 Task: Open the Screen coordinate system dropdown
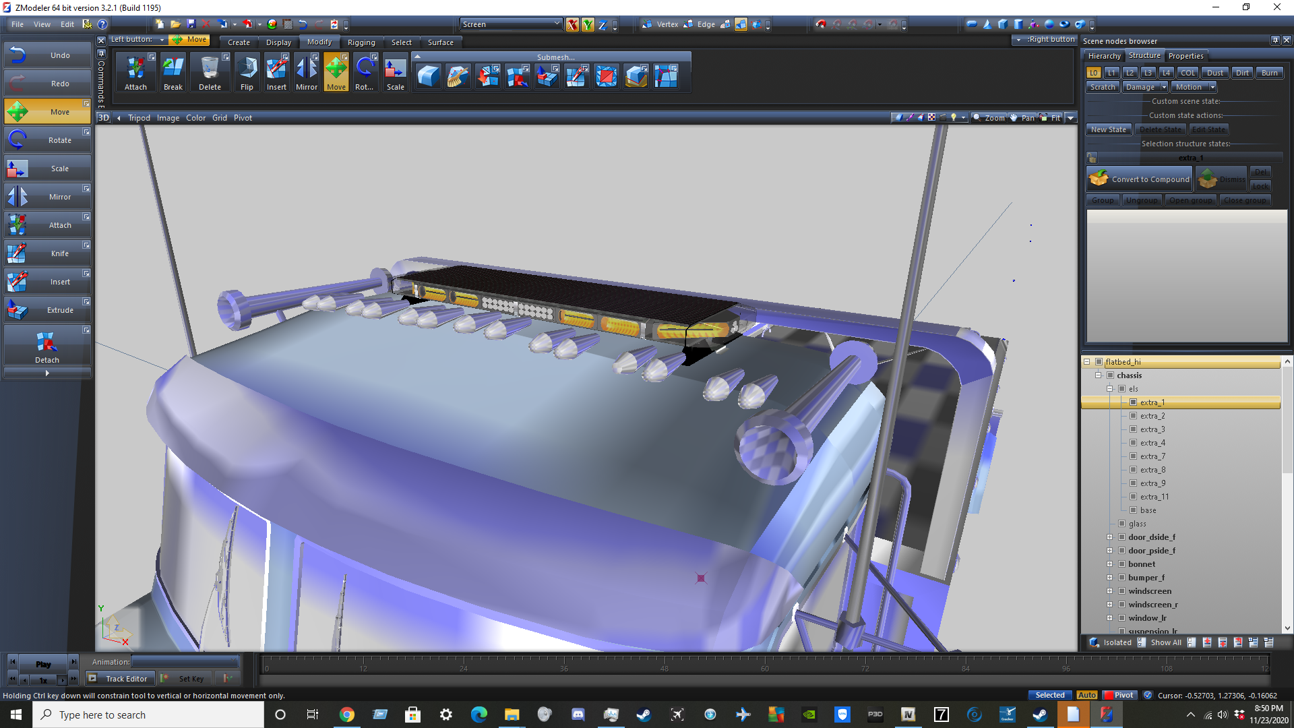click(511, 24)
